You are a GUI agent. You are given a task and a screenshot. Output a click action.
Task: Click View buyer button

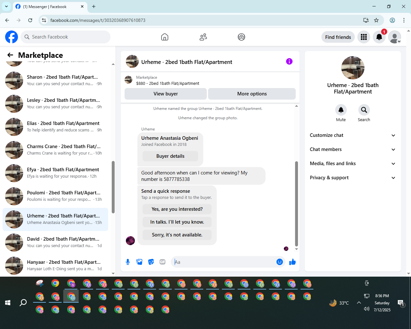pos(166,94)
